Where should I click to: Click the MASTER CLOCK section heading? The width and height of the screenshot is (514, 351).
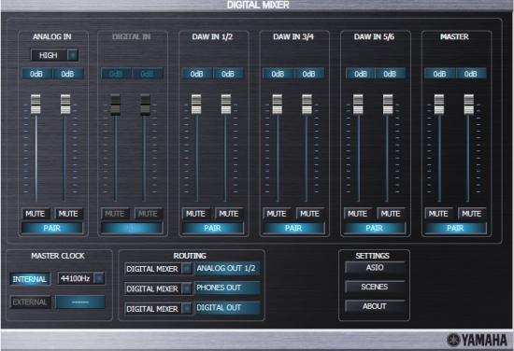pos(58,256)
